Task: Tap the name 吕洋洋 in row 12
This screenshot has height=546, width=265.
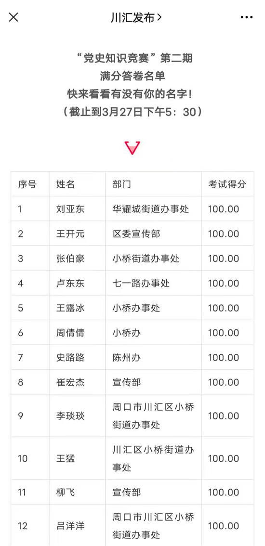Action: point(70,526)
